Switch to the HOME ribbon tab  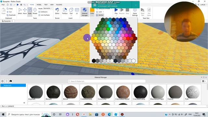coord(32,5)
